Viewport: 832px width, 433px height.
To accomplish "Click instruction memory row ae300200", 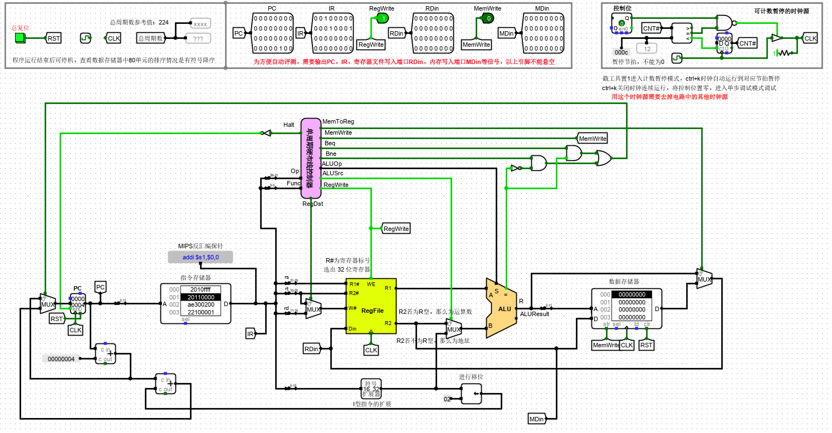I will click(x=200, y=305).
